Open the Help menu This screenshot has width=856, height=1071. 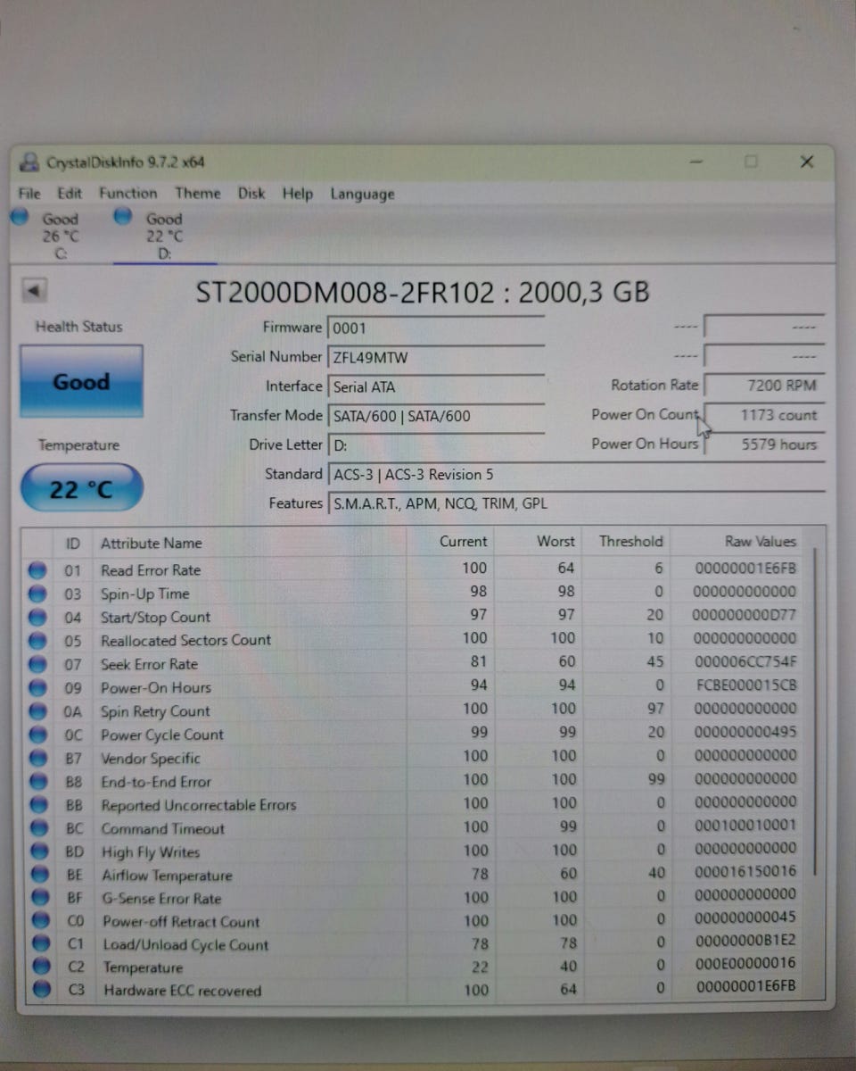(x=298, y=194)
